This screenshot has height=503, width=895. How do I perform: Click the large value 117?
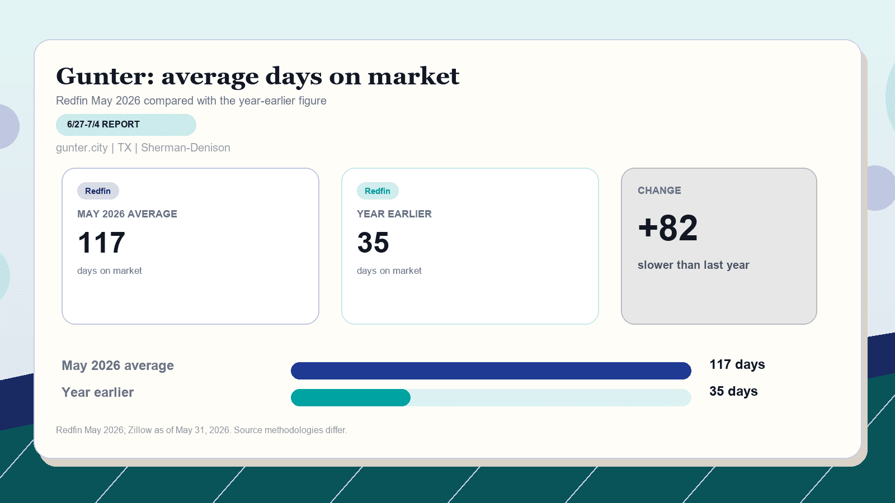pos(101,243)
